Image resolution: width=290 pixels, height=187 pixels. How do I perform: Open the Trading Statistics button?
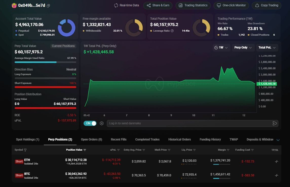click(x=193, y=5)
